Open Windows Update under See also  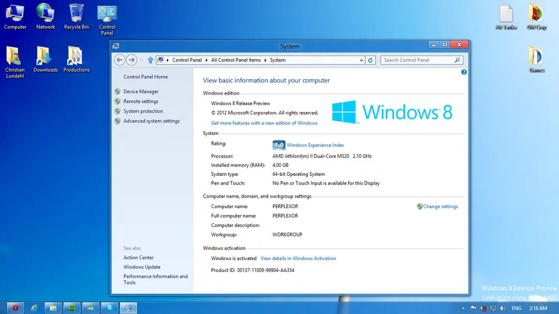pos(142,267)
